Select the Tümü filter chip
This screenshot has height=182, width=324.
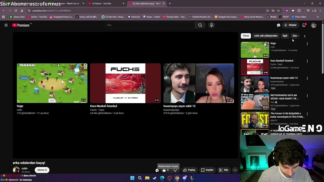click(x=246, y=36)
